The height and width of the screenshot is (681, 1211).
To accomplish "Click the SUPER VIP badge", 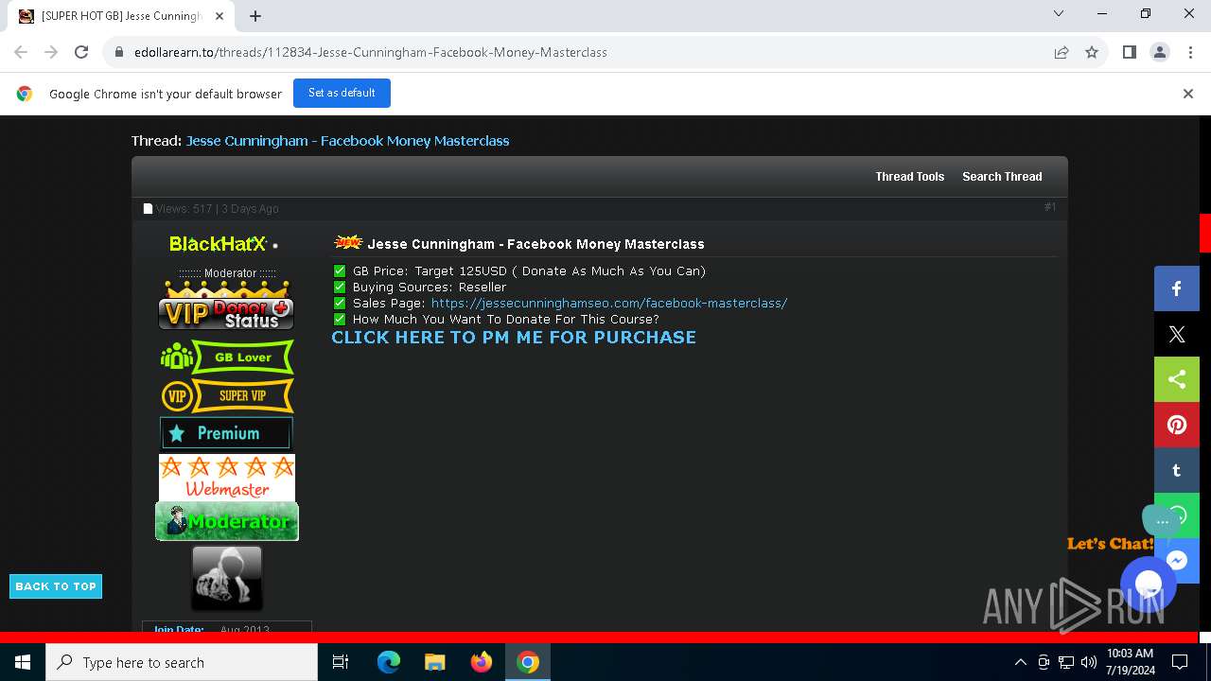I will (226, 395).
